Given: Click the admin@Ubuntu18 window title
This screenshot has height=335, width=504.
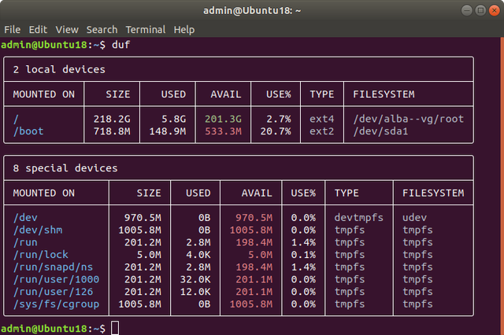Looking at the screenshot, I should pyautogui.click(x=252, y=10).
